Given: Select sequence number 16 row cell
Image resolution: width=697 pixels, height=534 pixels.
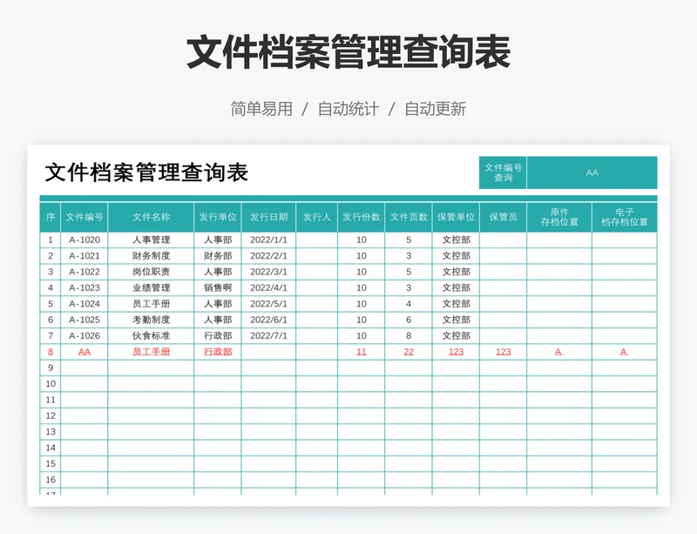Looking at the screenshot, I should [51, 480].
